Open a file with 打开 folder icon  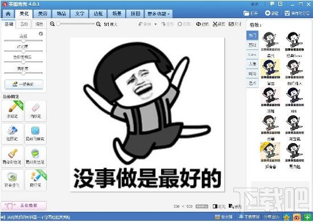(251, 13)
